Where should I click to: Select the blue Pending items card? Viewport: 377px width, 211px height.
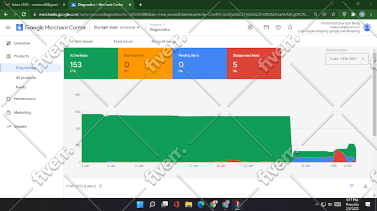coord(200,64)
